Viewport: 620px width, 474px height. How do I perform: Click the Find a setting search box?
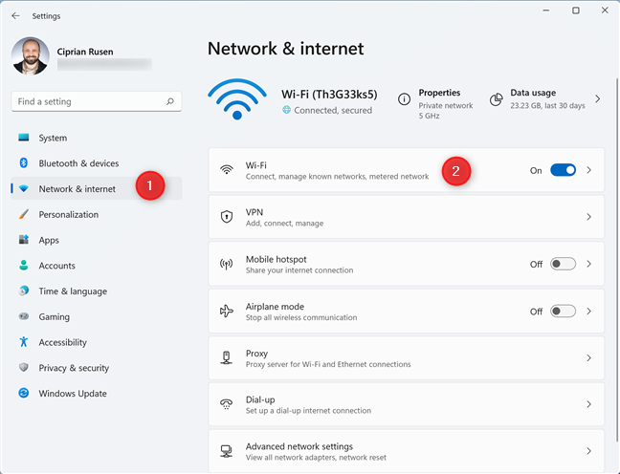pos(97,101)
